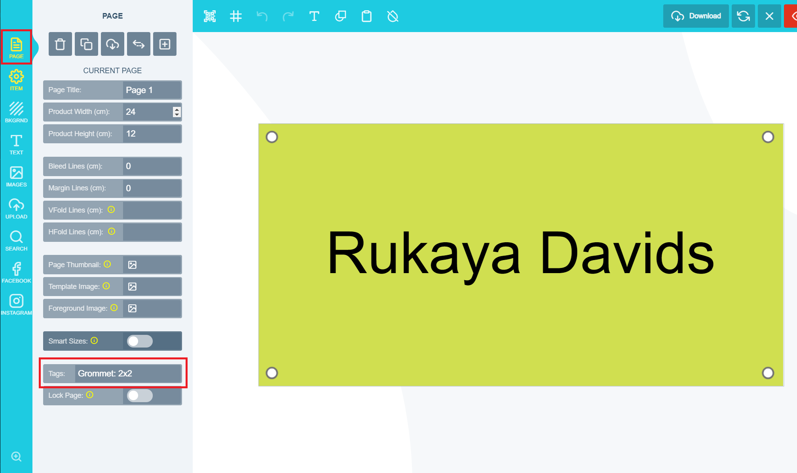The width and height of the screenshot is (797, 473).
Task: Duplicate page using the copy icon
Action: (x=86, y=44)
